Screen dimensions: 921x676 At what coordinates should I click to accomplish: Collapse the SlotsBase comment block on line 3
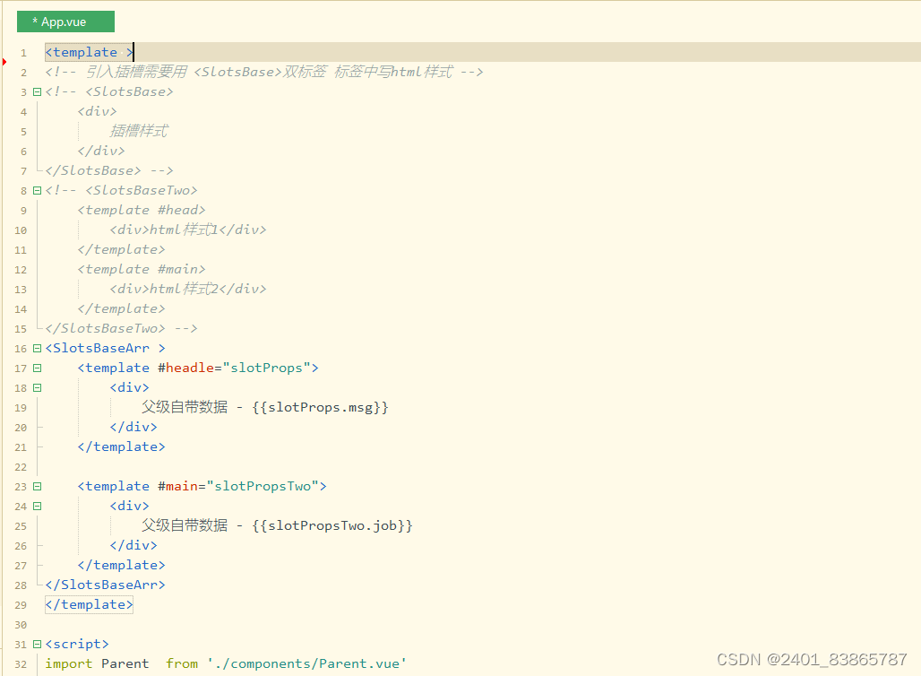[x=36, y=91]
